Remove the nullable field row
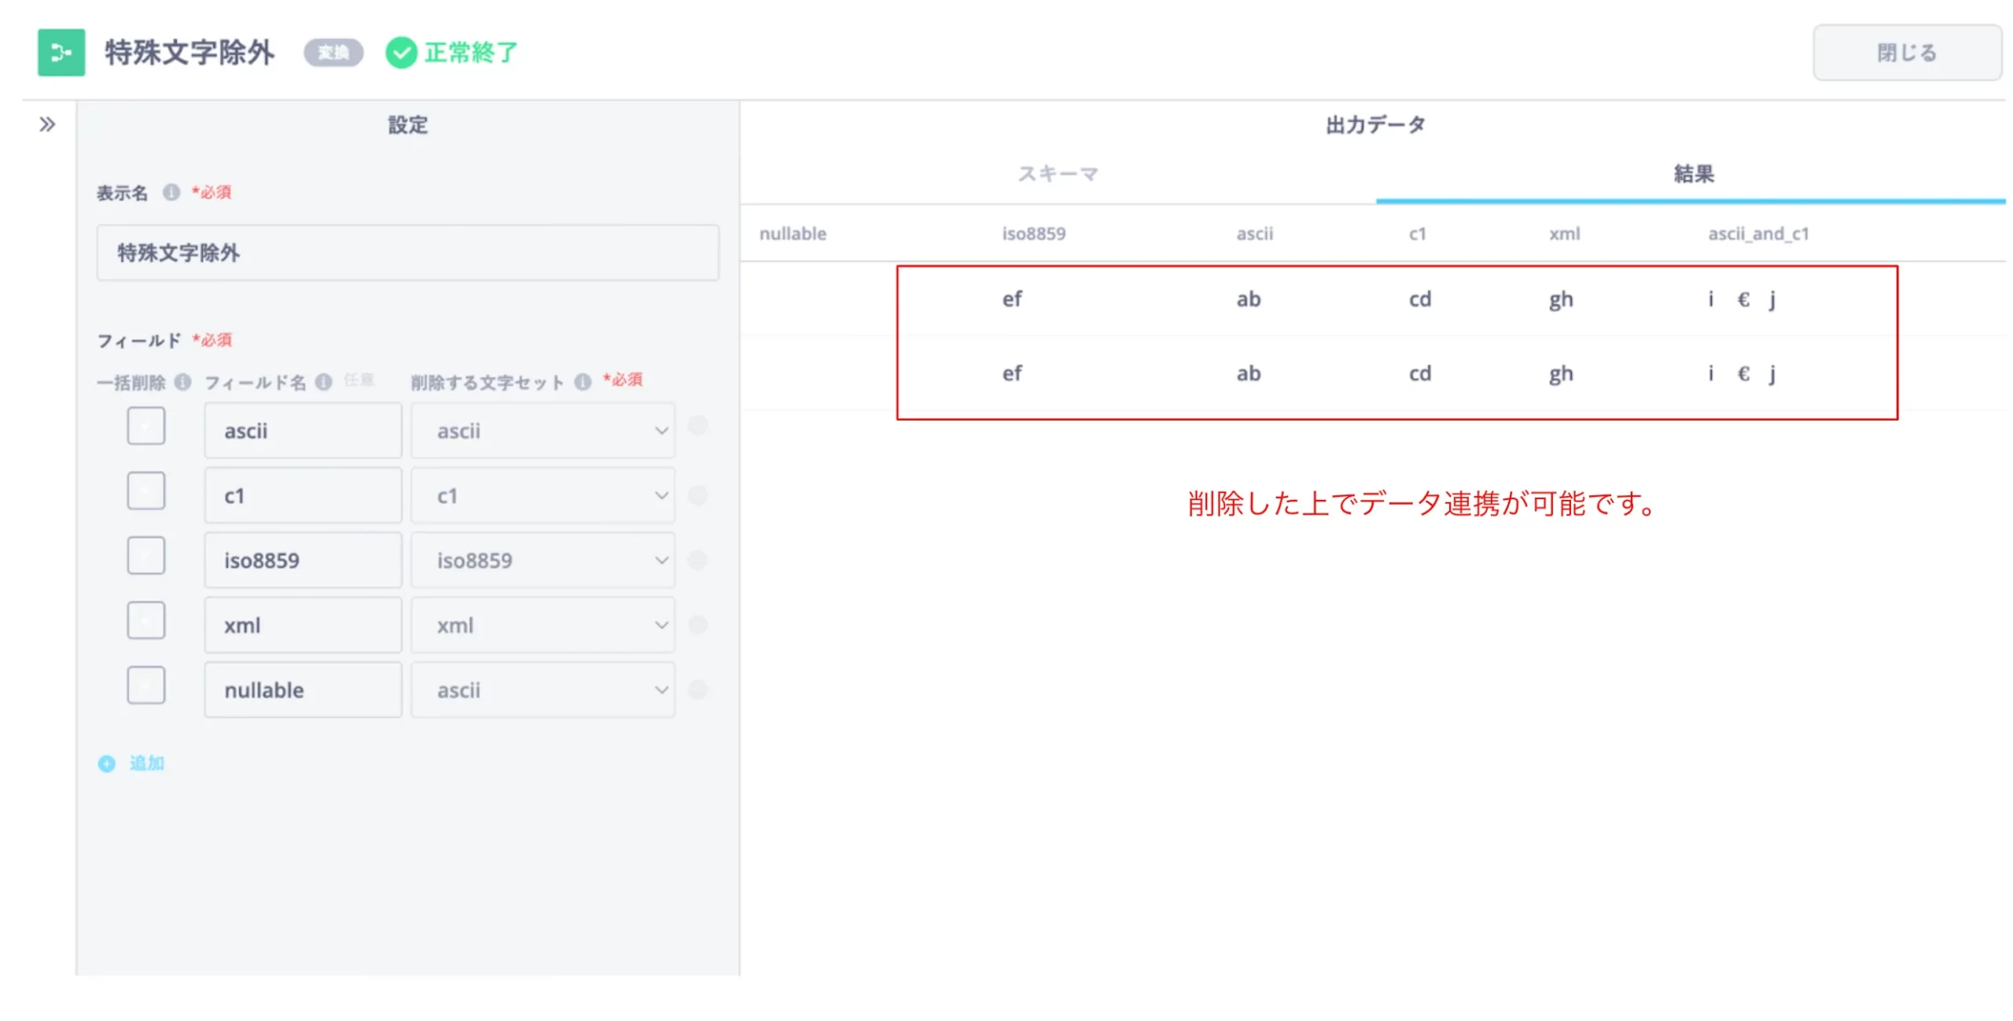The height and width of the screenshot is (1021, 2013). coord(697,689)
